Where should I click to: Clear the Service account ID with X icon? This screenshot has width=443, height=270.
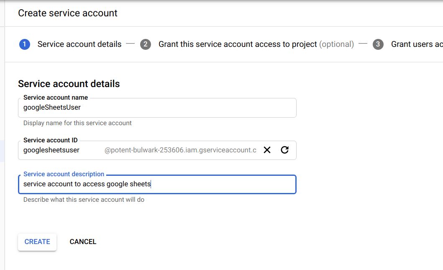[x=267, y=150]
